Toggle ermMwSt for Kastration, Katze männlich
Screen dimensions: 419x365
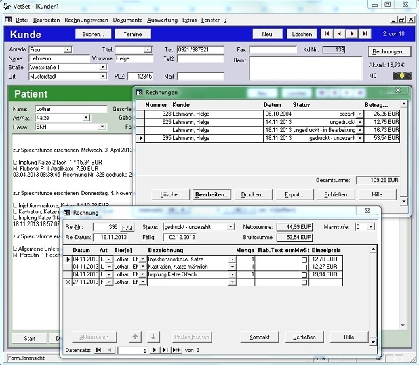pos(304,267)
